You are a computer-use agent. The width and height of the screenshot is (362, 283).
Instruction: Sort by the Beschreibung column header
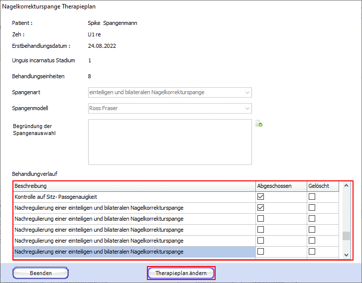133,186
